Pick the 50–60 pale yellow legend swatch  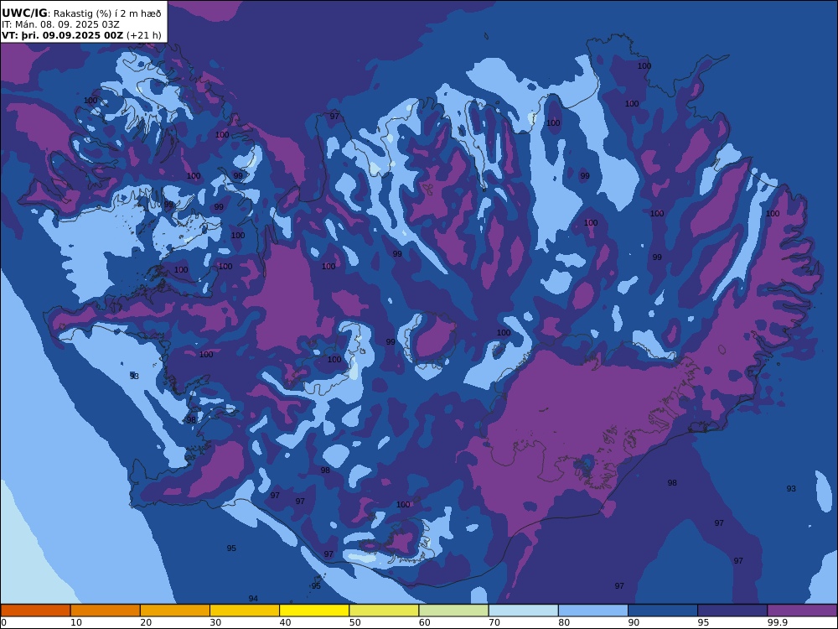[x=384, y=611]
